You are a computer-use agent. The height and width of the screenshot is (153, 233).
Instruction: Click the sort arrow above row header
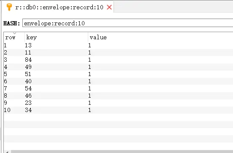pyautogui.click(x=14, y=33)
